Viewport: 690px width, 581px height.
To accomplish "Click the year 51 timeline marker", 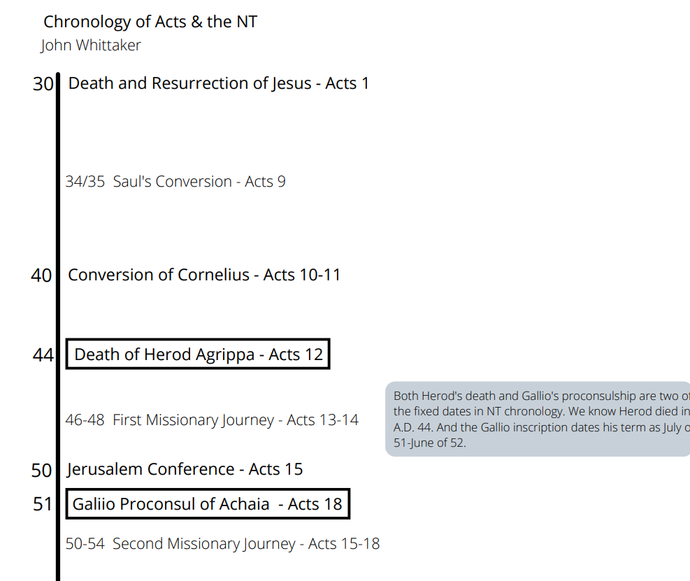I will pos(43,504).
